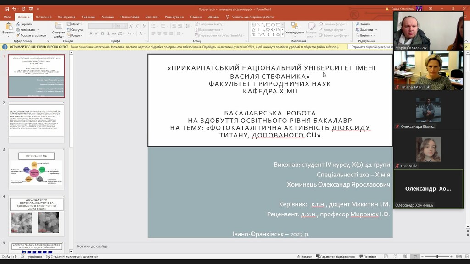The height and width of the screenshot is (264, 470).
Task: Open the Виділити select dropdown
Action: click(365, 35)
